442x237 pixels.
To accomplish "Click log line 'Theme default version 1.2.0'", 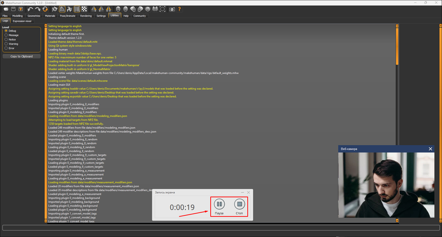I will 65,38.
